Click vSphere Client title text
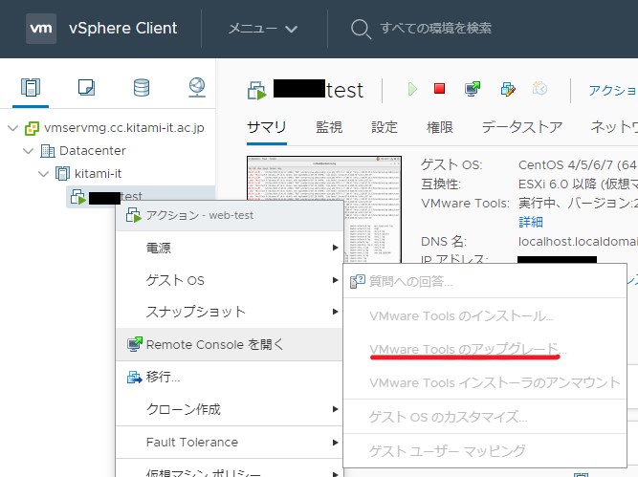 coord(122,28)
